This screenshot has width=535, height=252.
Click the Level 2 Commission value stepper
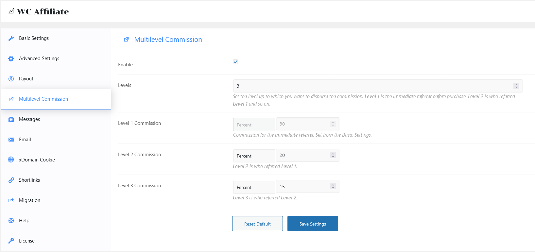(x=333, y=155)
